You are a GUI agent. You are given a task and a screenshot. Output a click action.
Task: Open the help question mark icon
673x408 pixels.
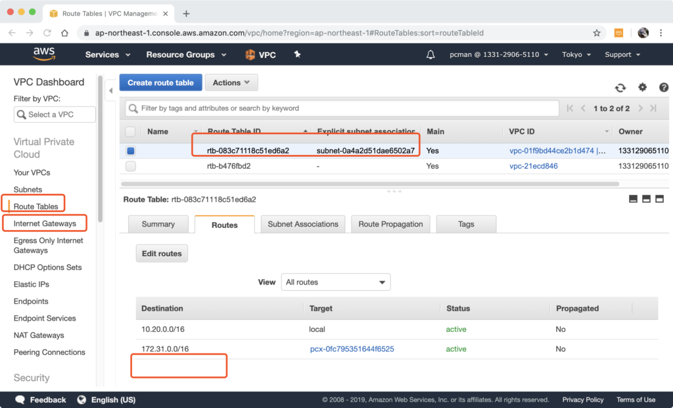tap(664, 87)
